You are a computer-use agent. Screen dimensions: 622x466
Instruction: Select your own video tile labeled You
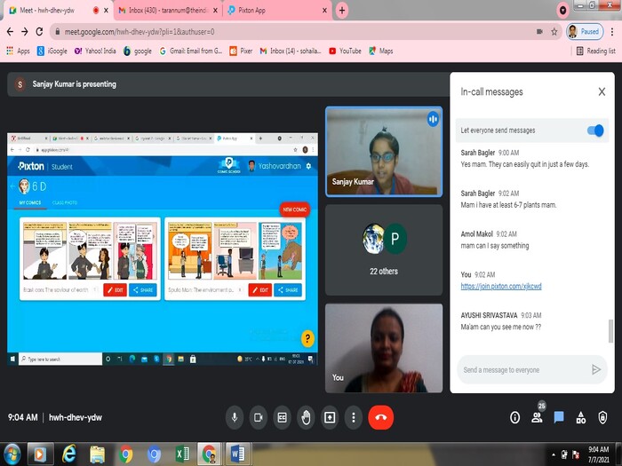click(x=384, y=348)
